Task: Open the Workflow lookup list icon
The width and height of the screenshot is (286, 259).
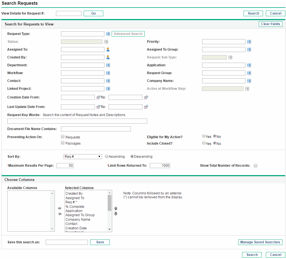Action: coord(108,73)
